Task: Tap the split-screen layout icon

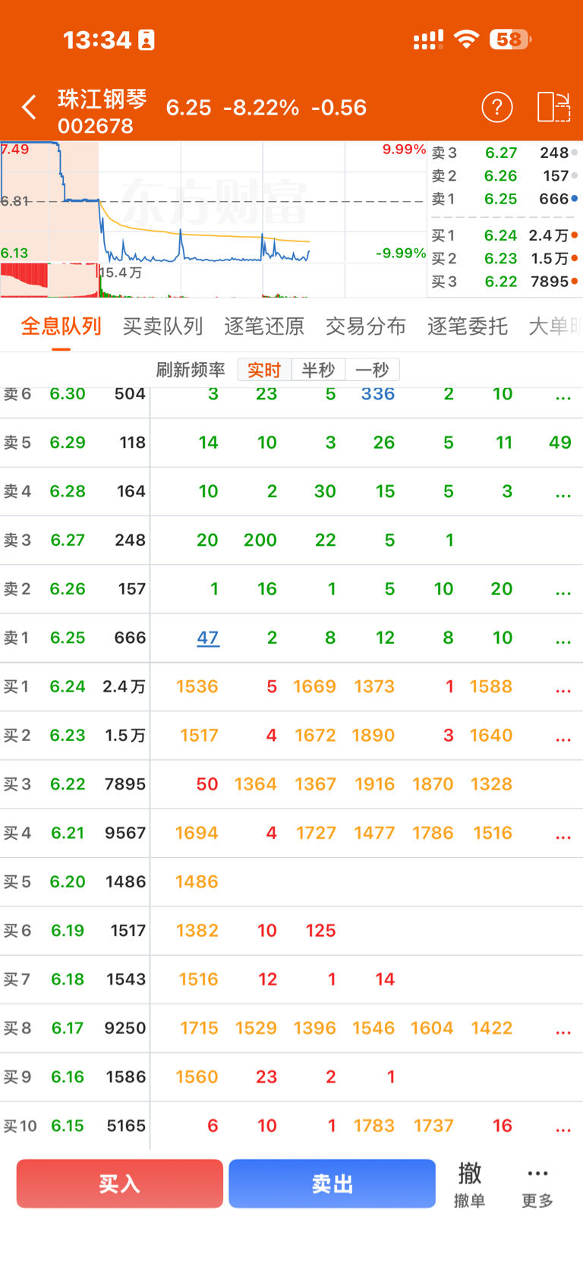Action: pos(553,107)
